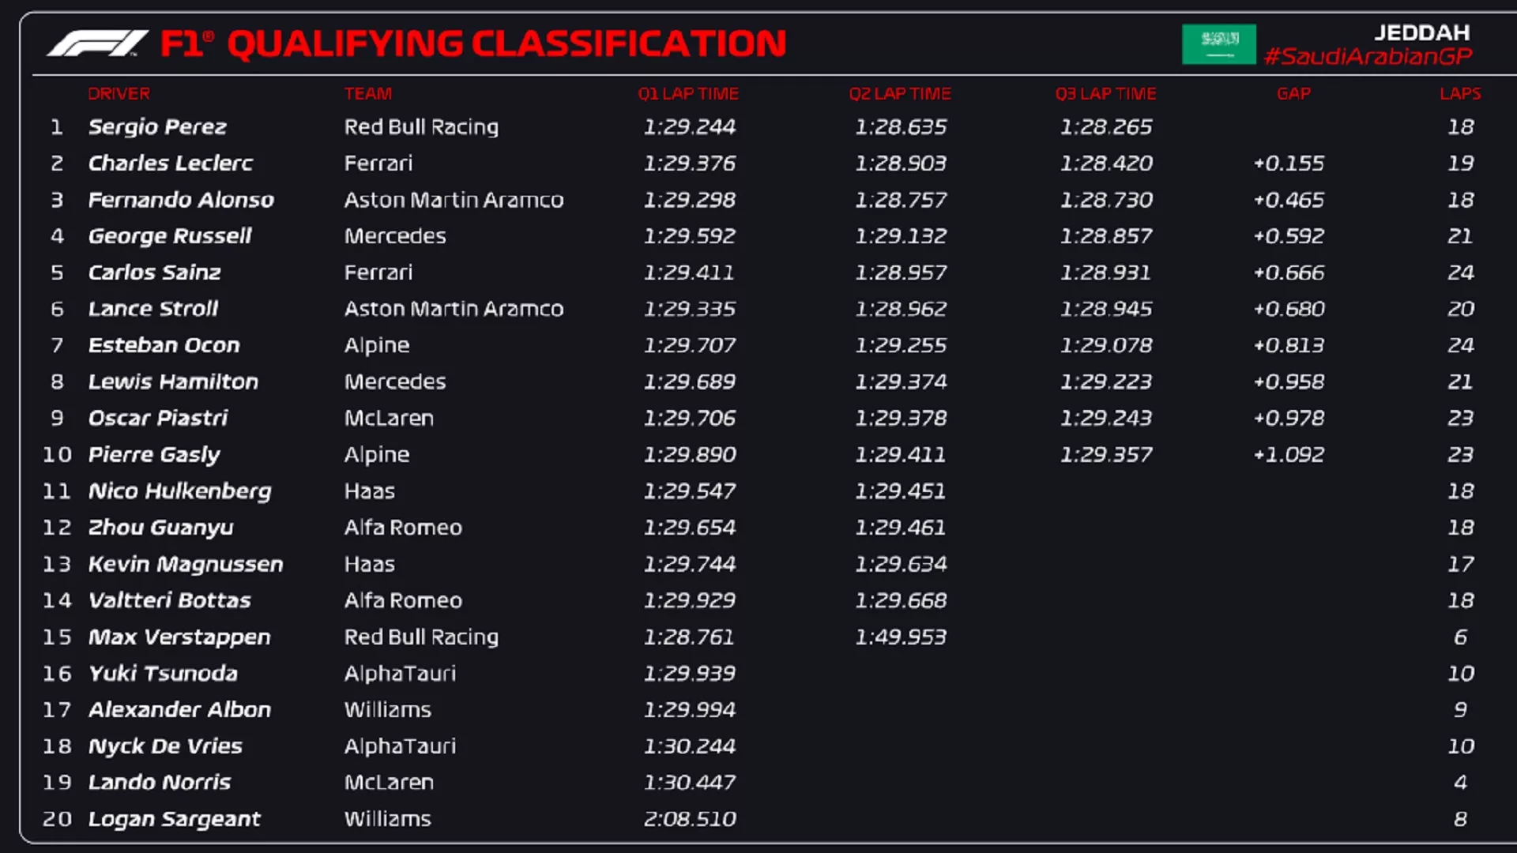Select driver Sergio Perez

click(157, 126)
